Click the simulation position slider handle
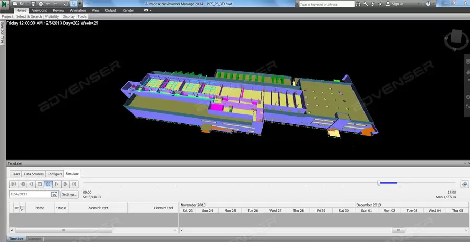The width and height of the screenshot is (470, 242). 379,183
